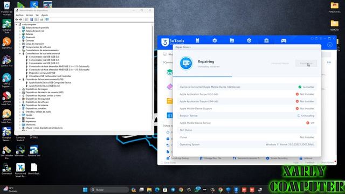This screenshot has height=194, width=345.
Task: Open 3uTools device tab icon
Action: (197, 40)
